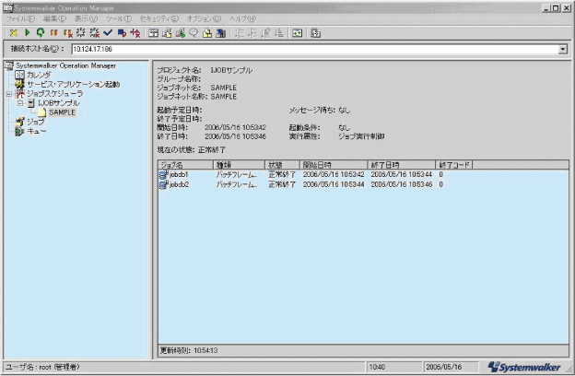This screenshot has width=575, height=376.
Task: Open the 接続ホスト名 dropdown arrow
Action: tap(562, 49)
